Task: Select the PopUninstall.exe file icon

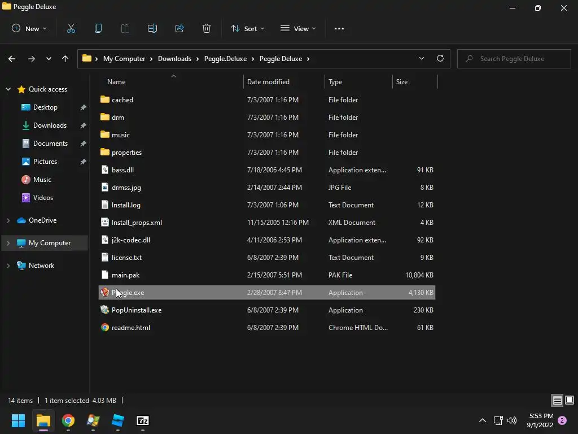Action: coord(105,310)
